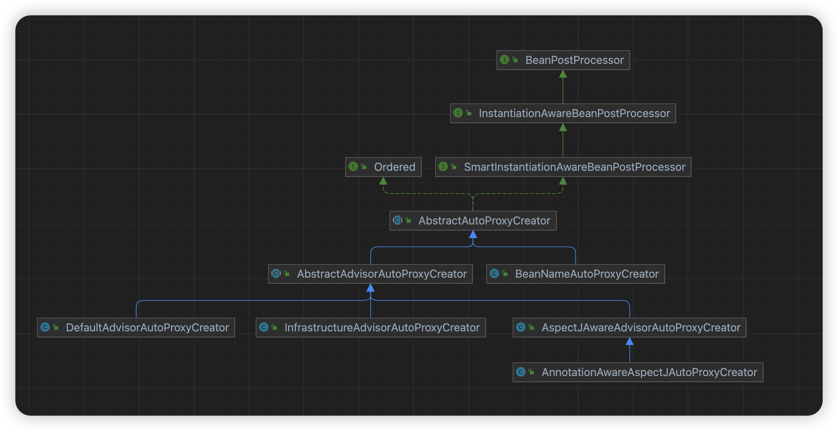Select the InstantiationAwareBeanPostProcessor label text
Screen dimensions: 838x431
(575, 113)
